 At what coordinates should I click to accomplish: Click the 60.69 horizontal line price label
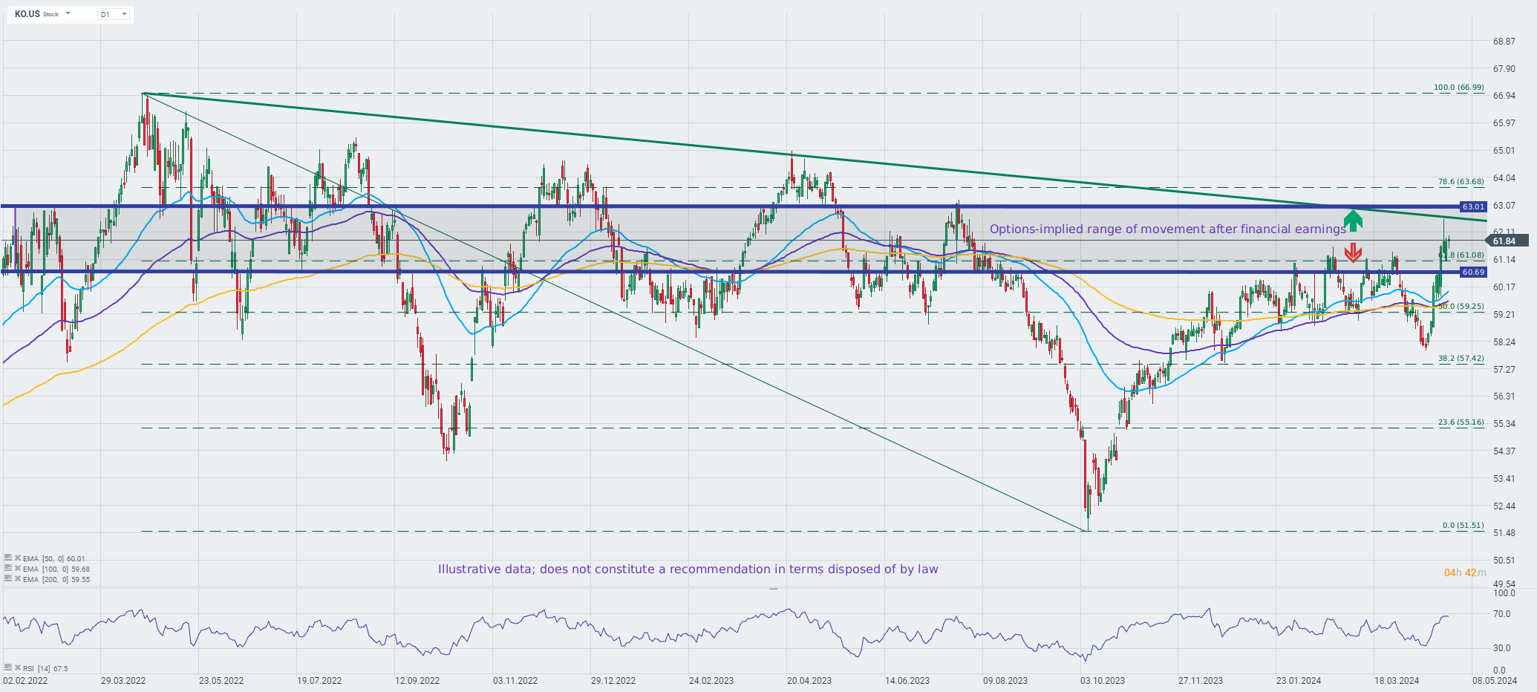coord(1473,272)
